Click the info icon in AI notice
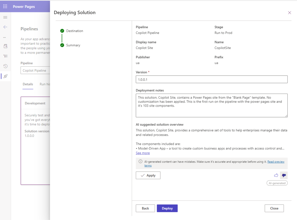 click(x=140, y=161)
